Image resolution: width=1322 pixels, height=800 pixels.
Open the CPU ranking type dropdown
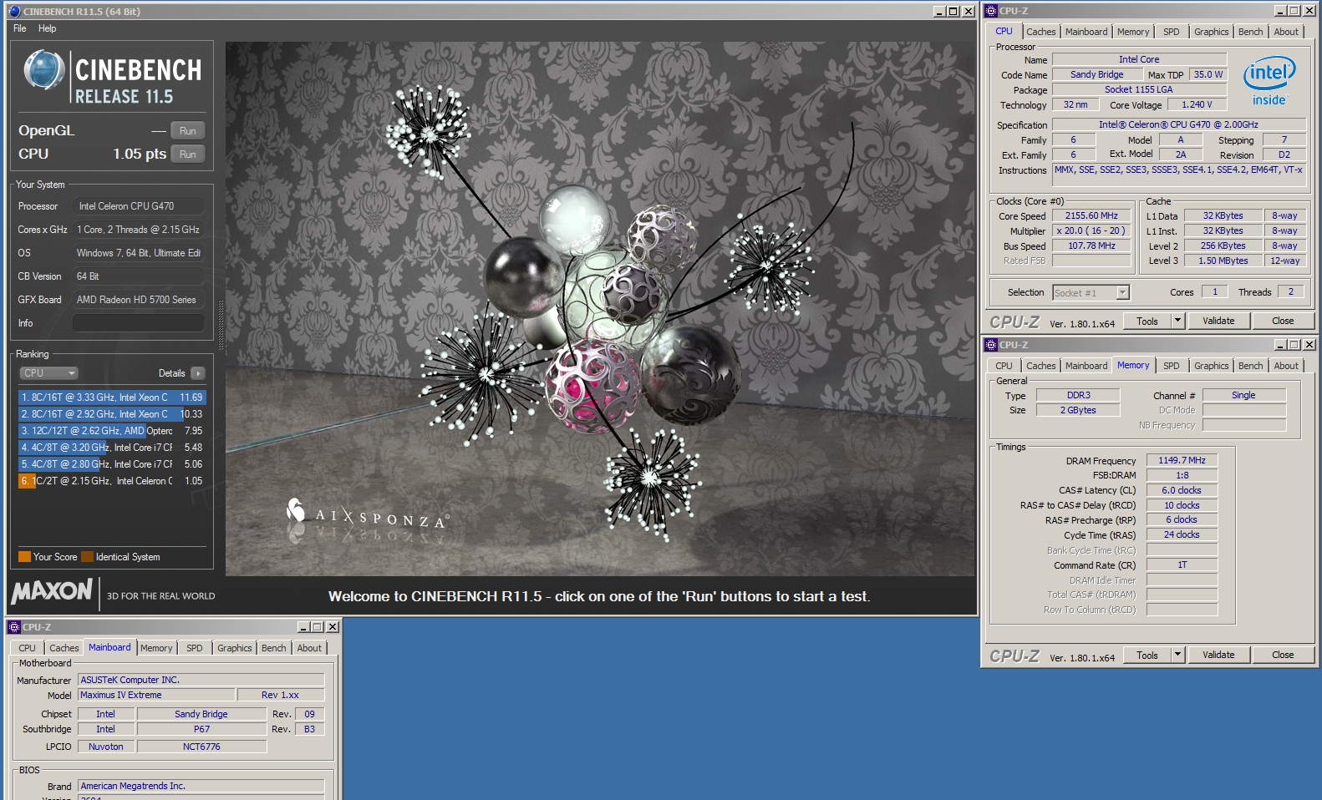point(49,373)
